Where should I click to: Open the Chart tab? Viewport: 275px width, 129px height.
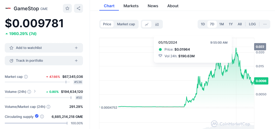click(109, 6)
